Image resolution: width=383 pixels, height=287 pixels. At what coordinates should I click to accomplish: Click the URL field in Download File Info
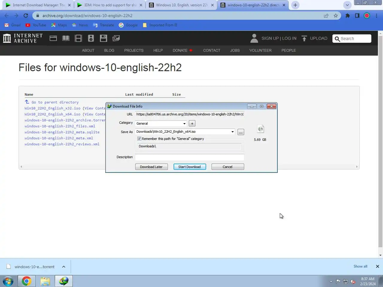click(x=190, y=114)
